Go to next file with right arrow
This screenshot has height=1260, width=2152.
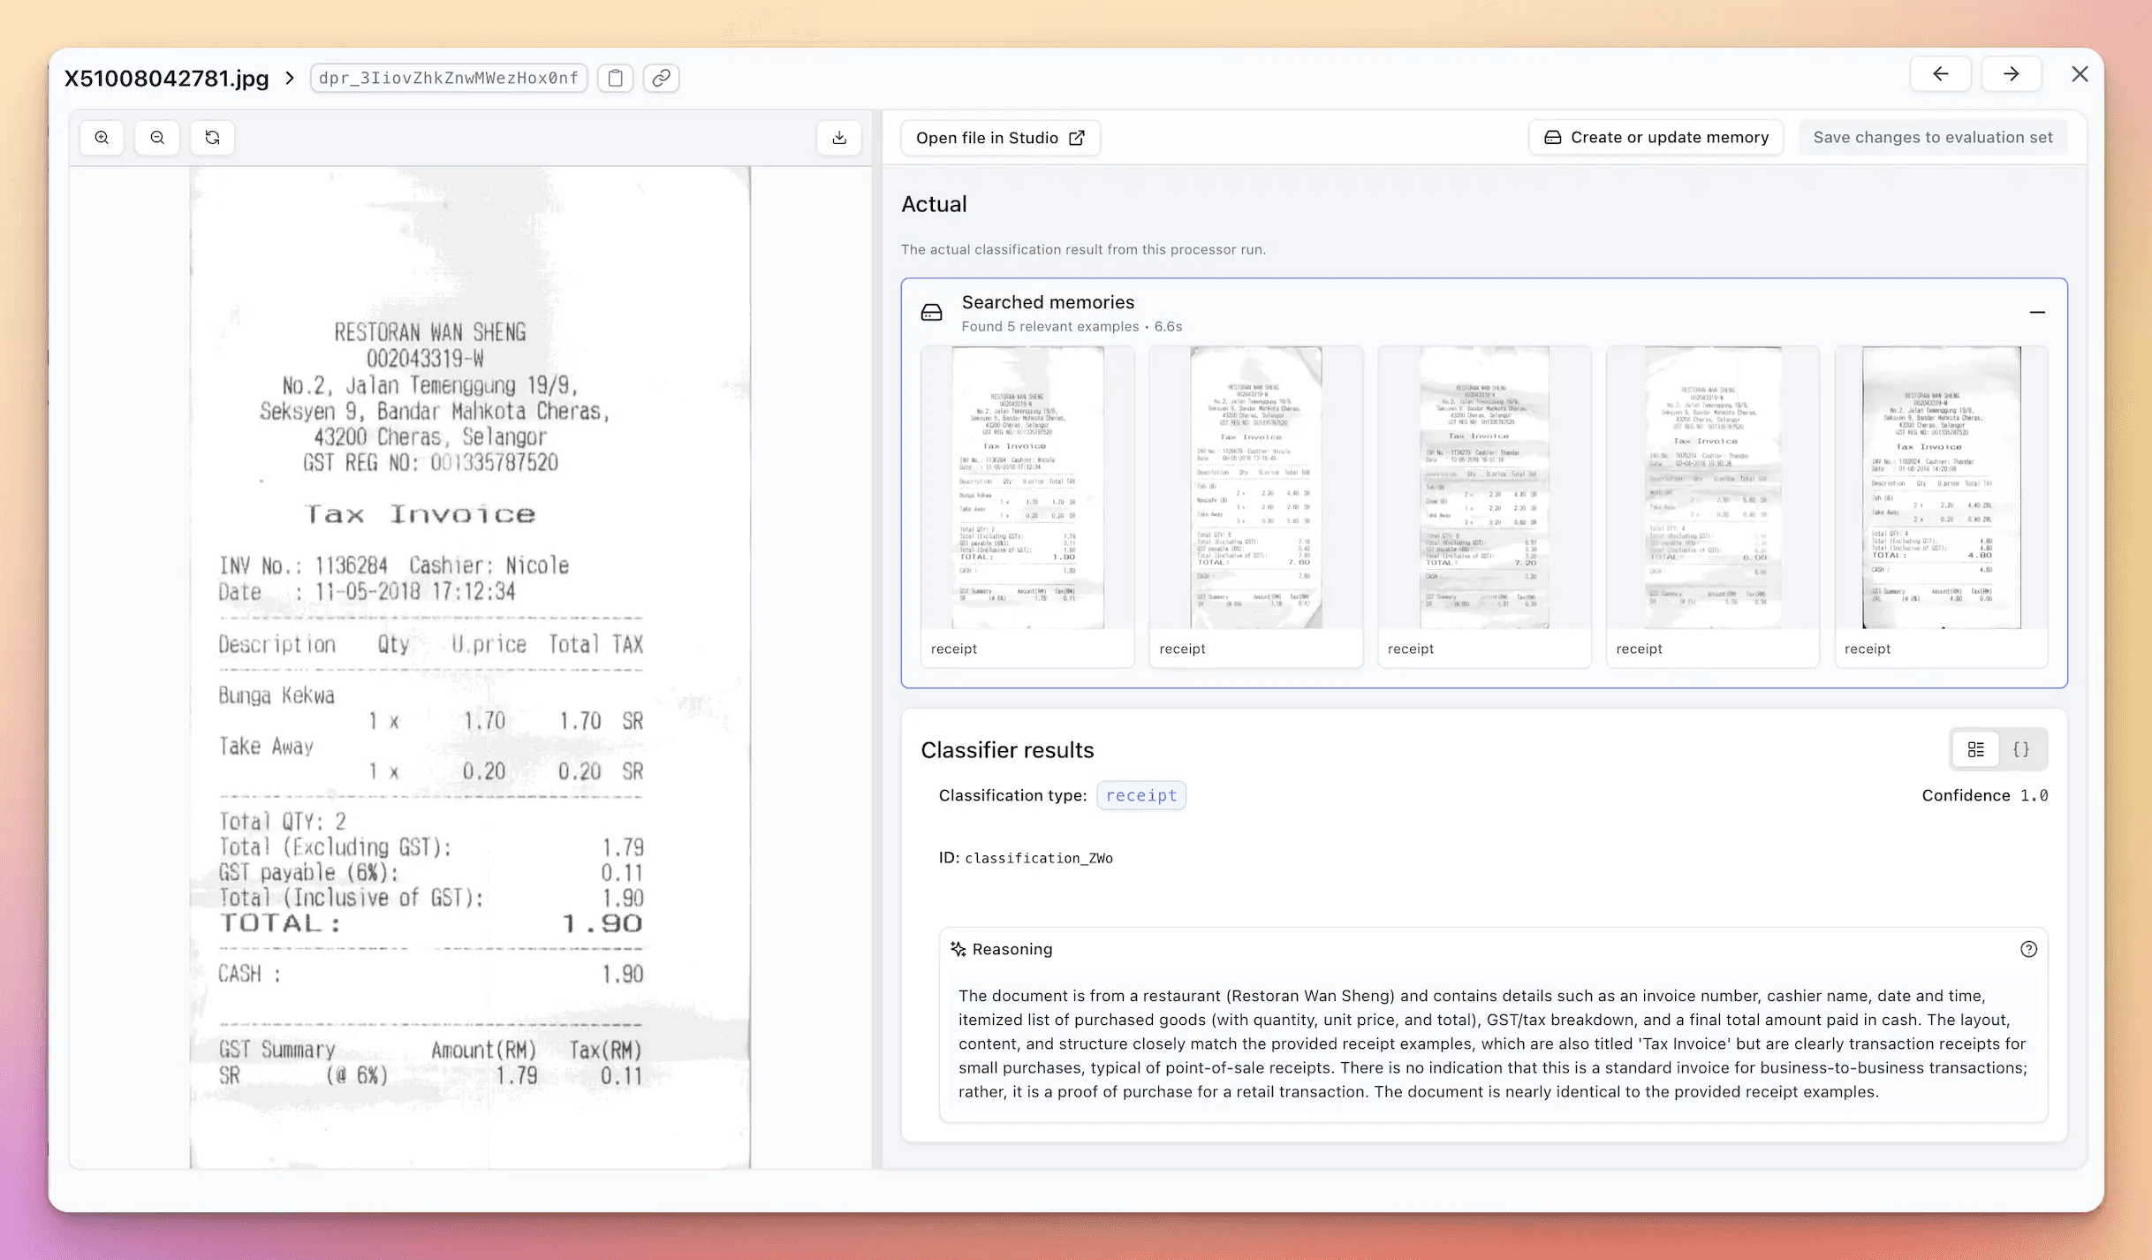pos(2011,74)
